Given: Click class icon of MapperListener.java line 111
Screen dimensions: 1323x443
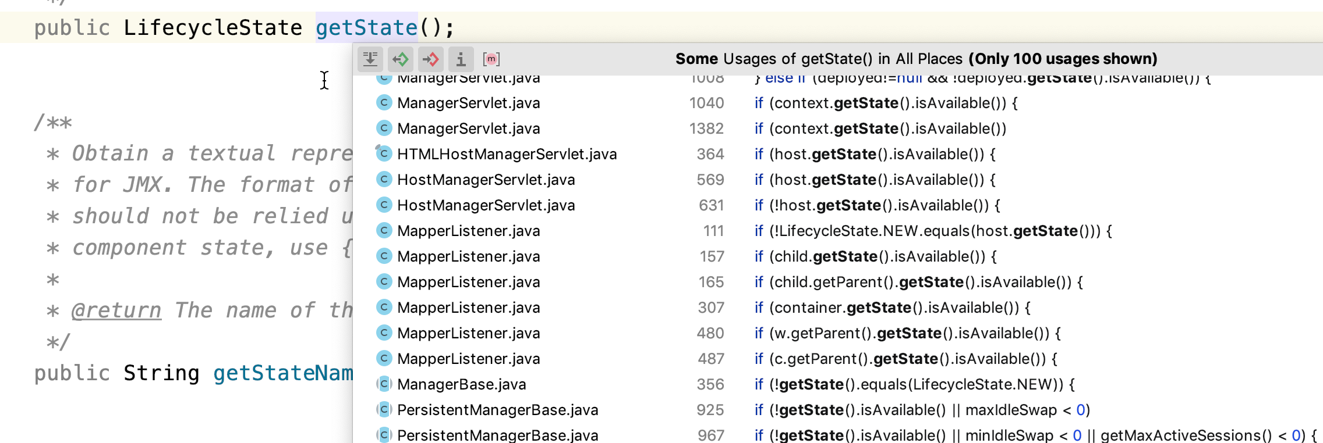Looking at the screenshot, I should (383, 230).
